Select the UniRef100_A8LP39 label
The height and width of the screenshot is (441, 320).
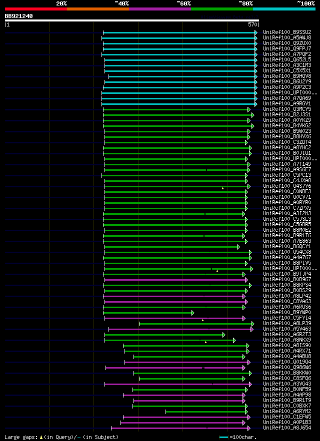tap(287, 324)
